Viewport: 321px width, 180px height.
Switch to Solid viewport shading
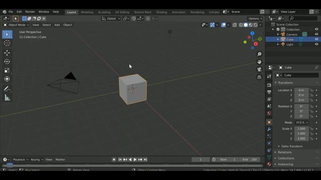pos(246,25)
